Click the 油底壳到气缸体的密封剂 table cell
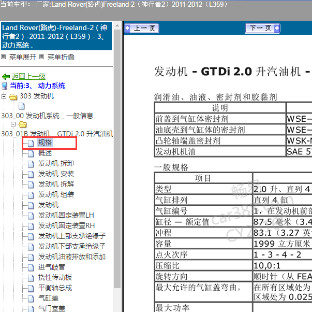Screen dimensions: 312x312 (x=220, y=130)
